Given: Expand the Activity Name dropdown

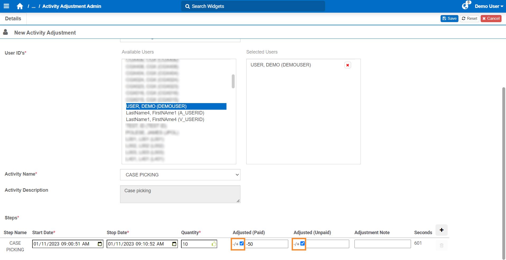Looking at the screenshot, I should 180,175.
